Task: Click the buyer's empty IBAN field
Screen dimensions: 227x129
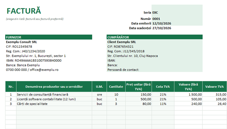Action: pyautogui.click(x=155, y=60)
